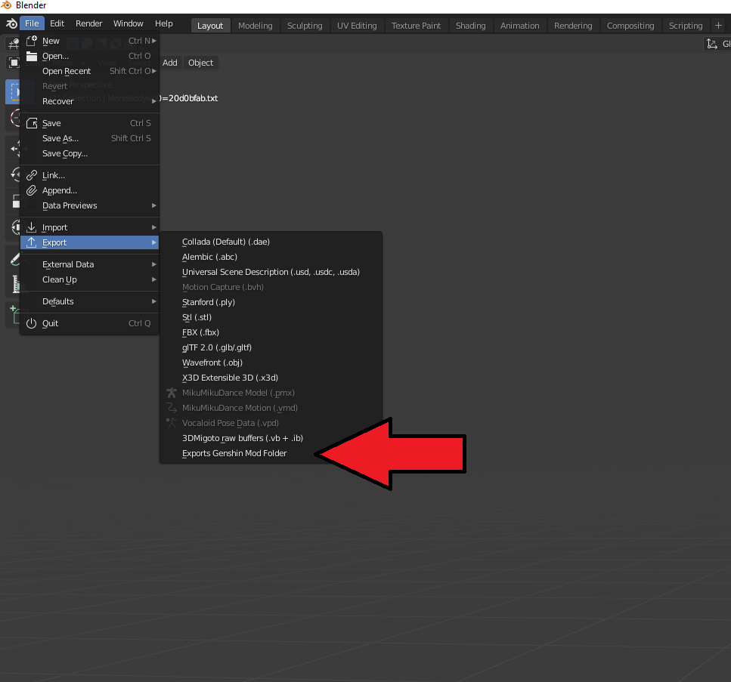This screenshot has height=682, width=731.
Task: Choose Save from File menu
Action: point(89,123)
